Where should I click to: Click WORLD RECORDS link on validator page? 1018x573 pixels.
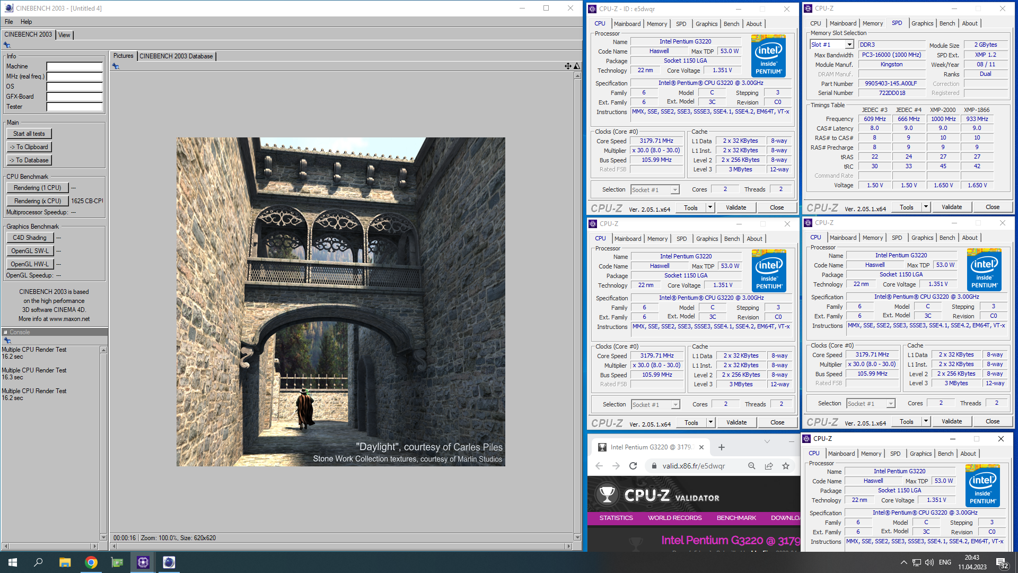[x=674, y=518]
